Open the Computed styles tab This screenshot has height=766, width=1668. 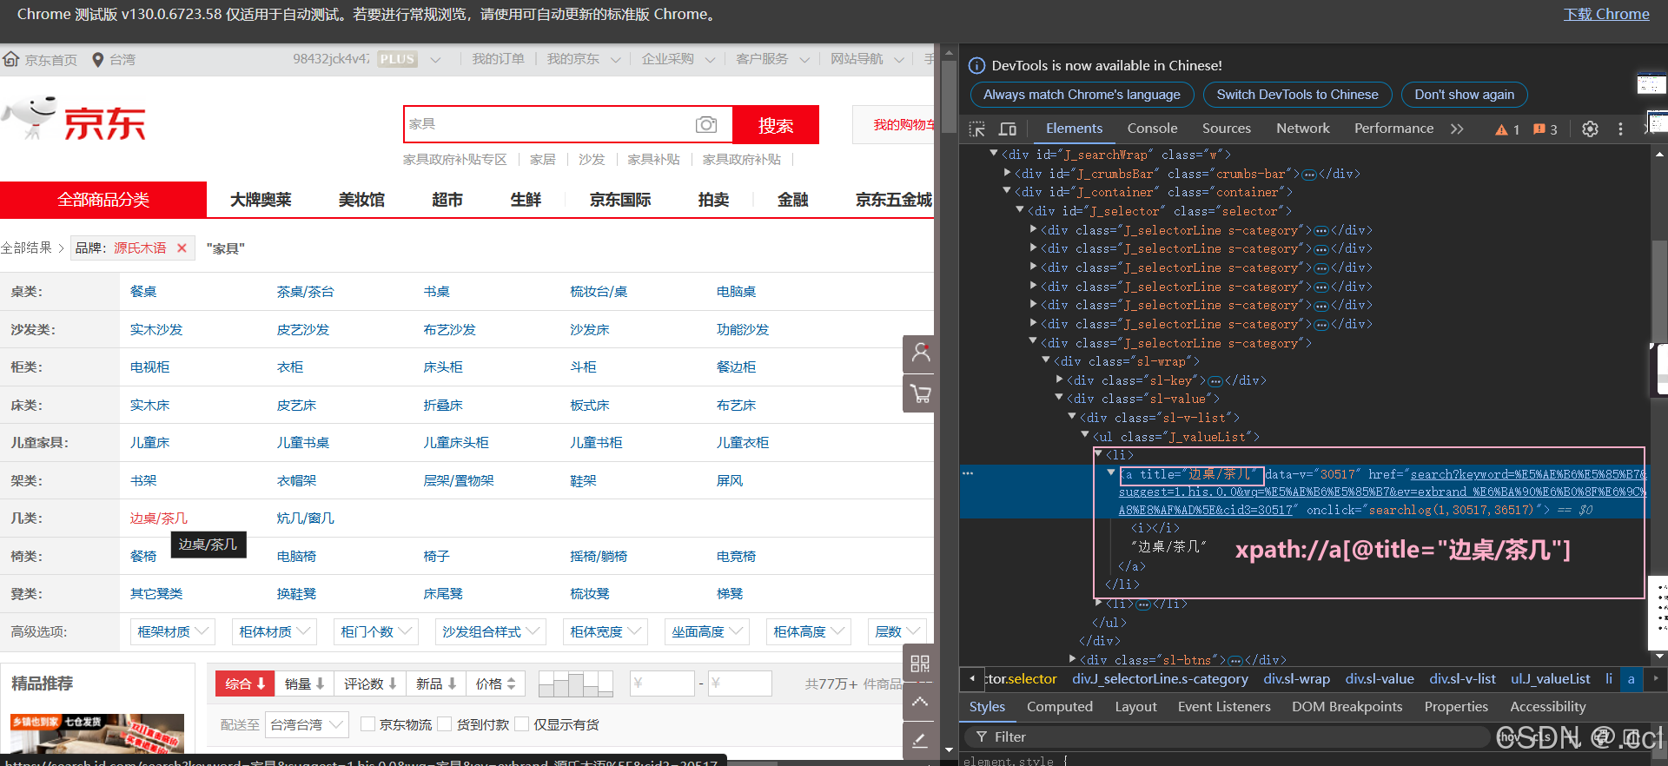pos(1060,707)
